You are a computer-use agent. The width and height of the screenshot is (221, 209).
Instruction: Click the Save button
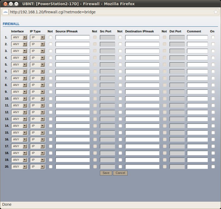(106, 173)
